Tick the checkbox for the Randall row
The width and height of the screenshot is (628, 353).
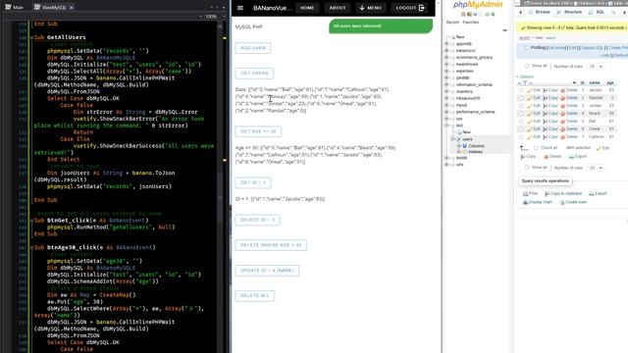521,98
